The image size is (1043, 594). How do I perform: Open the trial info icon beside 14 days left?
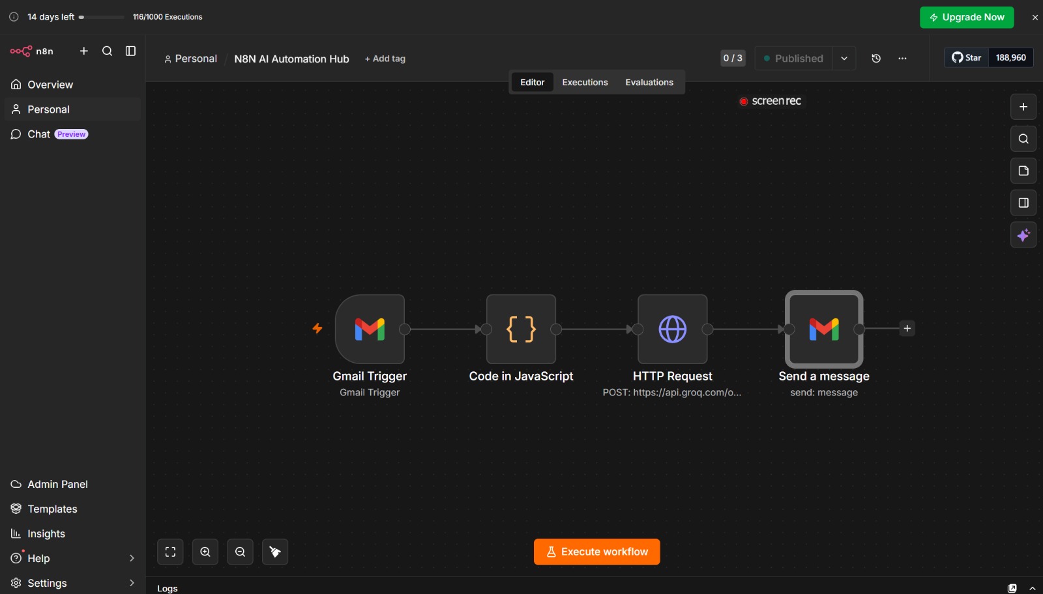[14, 17]
